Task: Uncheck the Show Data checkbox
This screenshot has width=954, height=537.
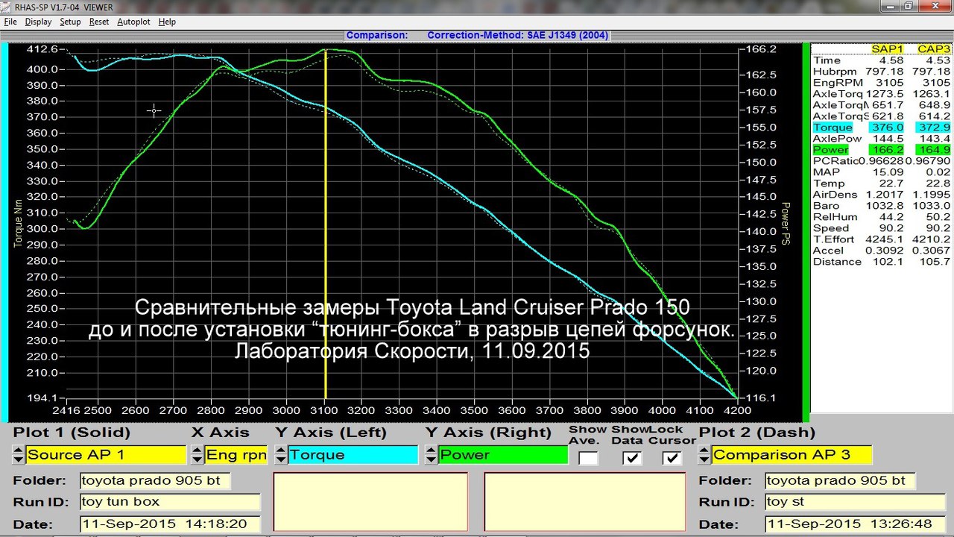Action: pos(632,458)
